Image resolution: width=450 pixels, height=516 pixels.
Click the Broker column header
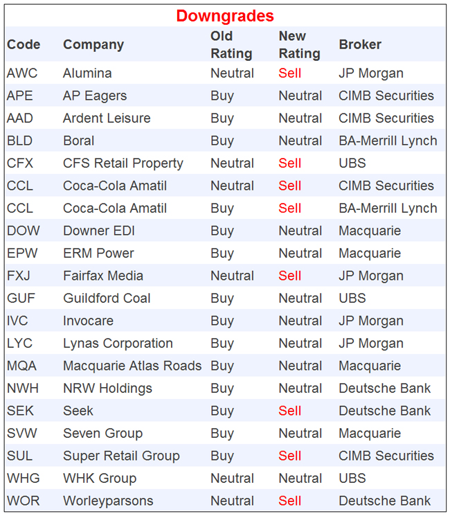pyautogui.click(x=360, y=44)
